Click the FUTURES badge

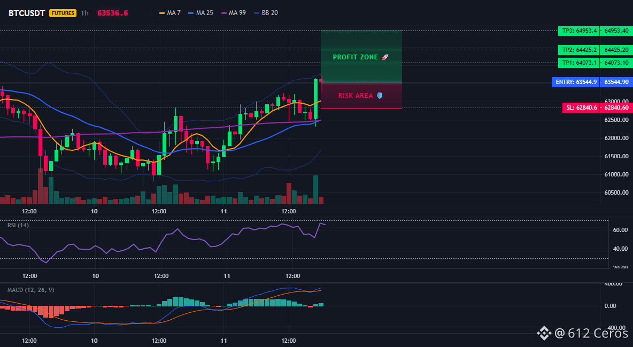point(63,13)
